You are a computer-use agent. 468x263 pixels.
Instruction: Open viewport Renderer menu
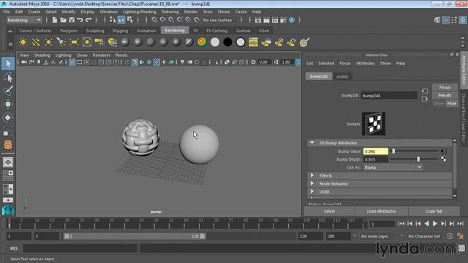[101, 56]
